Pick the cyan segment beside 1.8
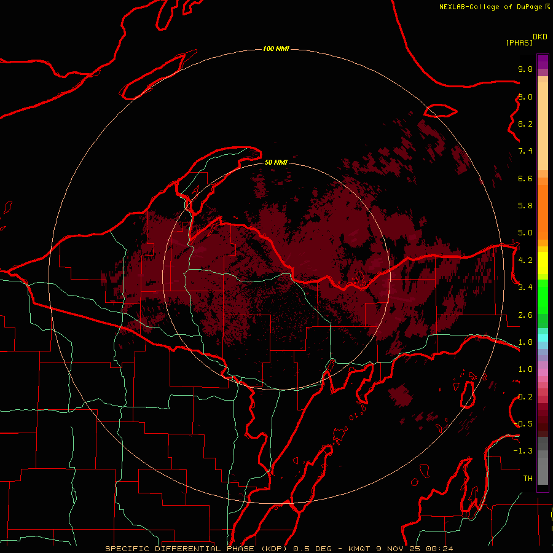 click(x=543, y=338)
